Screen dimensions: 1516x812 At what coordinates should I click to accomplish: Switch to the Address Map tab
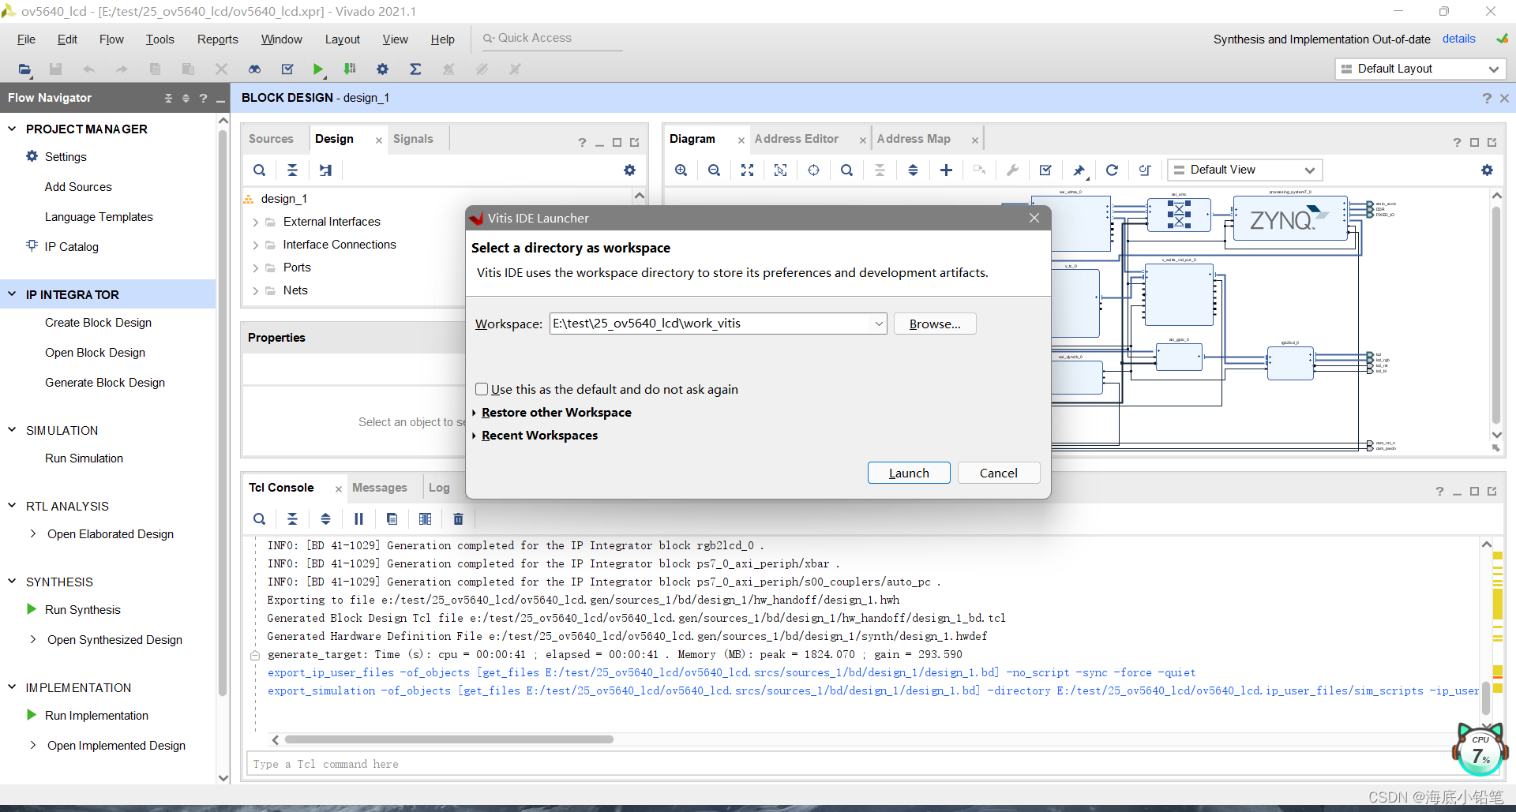(914, 139)
